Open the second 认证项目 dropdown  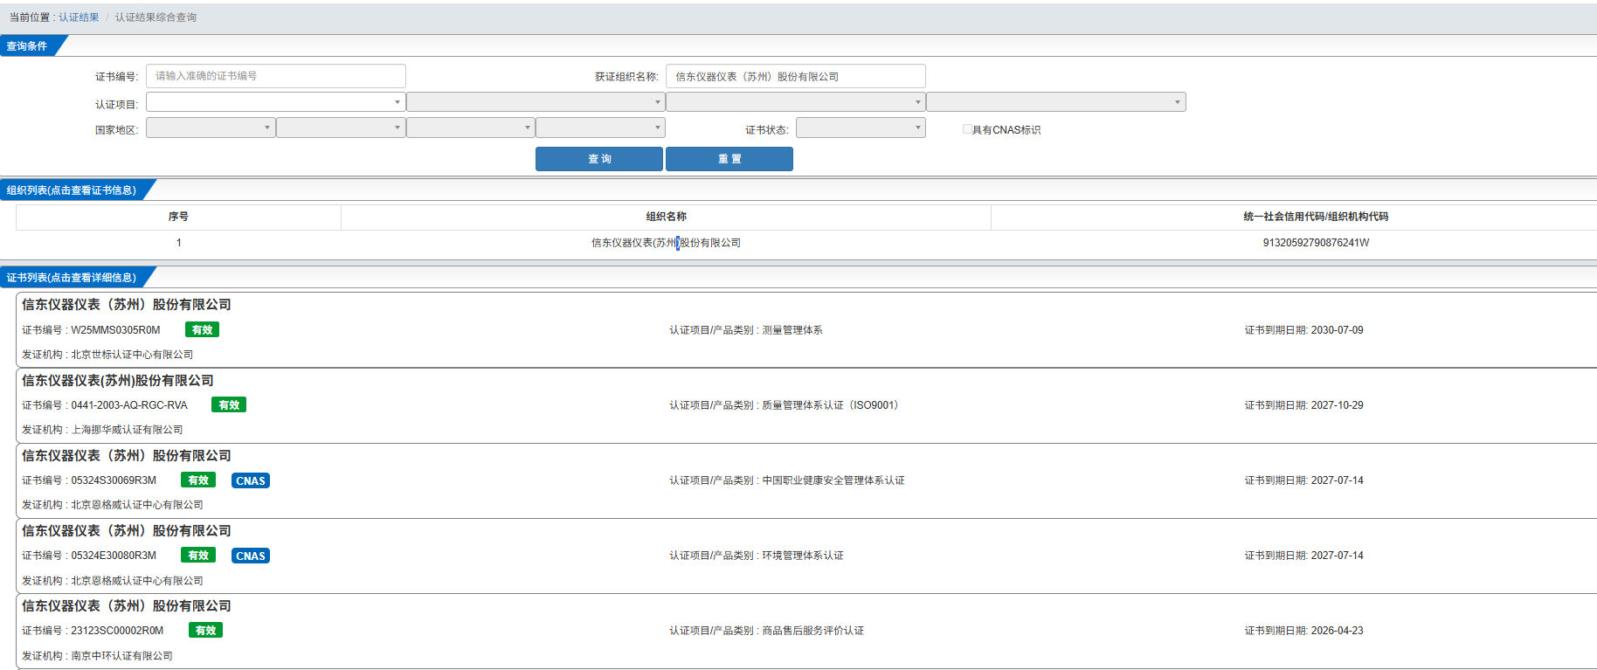(536, 102)
